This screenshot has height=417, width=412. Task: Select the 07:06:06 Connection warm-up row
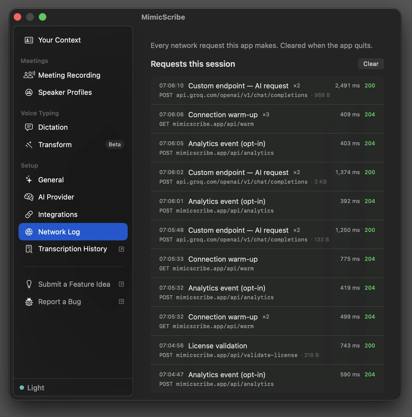[267, 119]
